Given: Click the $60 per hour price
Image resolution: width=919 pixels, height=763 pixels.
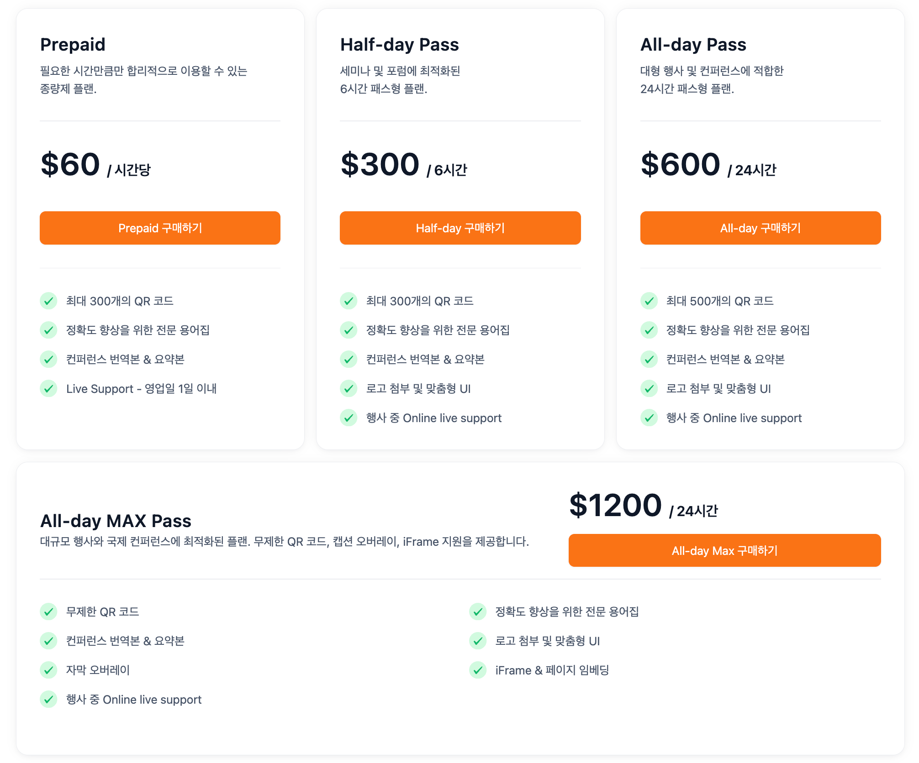Looking at the screenshot, I should click(x=70, y=165).
